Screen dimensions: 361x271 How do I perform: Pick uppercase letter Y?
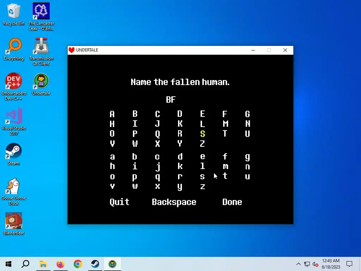coord(180,143)
